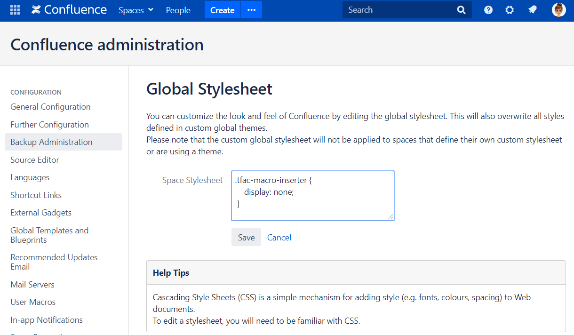Open Mail Servers configuration
This screenshot has width=574, height=335.
click(x=32, y=285)
